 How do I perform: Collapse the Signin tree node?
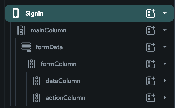point(165,13)
